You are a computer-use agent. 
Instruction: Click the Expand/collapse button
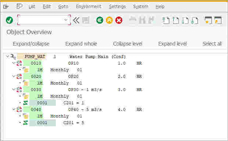coord(31,44)
